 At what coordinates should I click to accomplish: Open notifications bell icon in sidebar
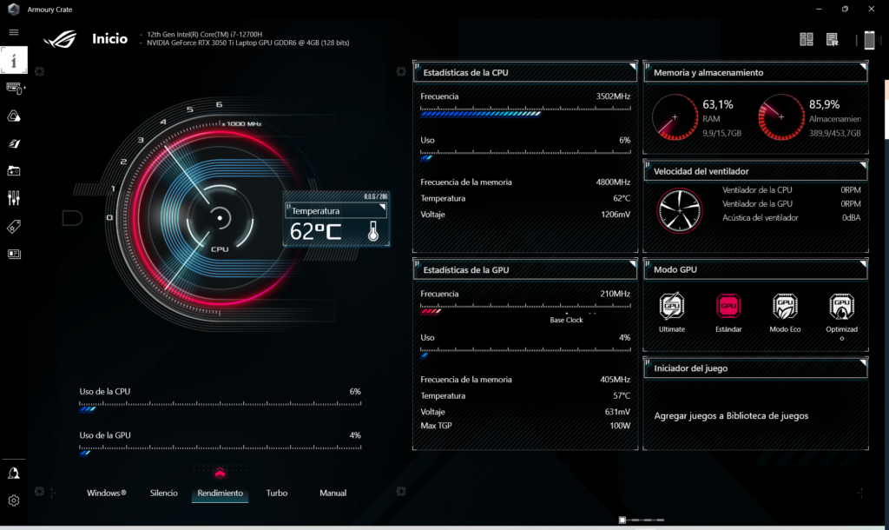pyautogui.click(x=14, y=474)
